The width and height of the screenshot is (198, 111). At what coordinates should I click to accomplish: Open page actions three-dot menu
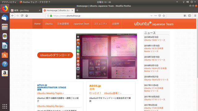pos(156,16)
